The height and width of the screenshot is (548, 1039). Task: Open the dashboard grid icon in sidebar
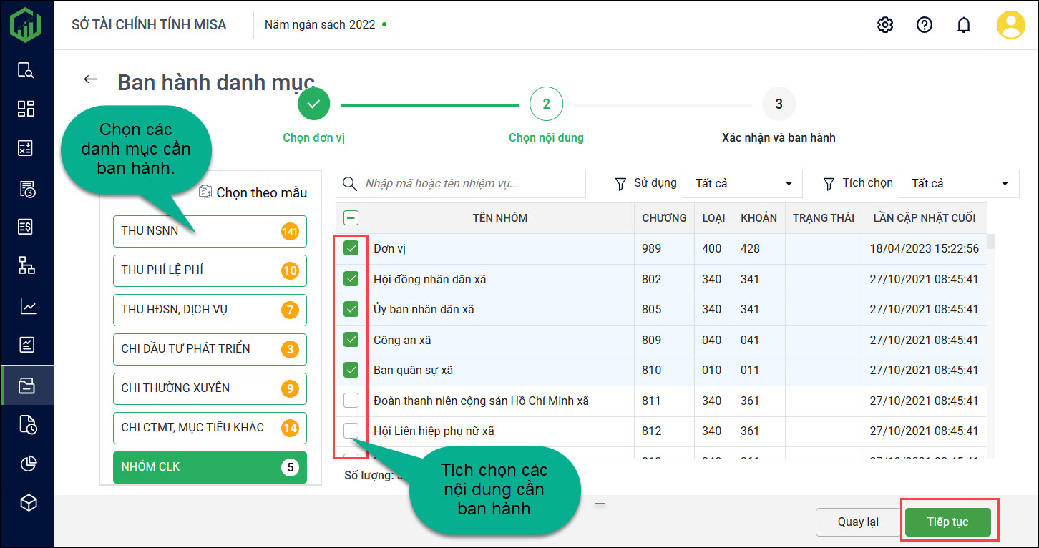point(26,109)
